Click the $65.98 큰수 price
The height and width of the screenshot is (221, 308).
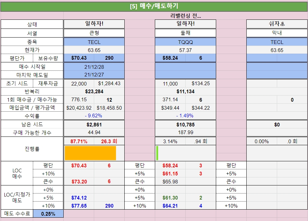pos(170,181)
